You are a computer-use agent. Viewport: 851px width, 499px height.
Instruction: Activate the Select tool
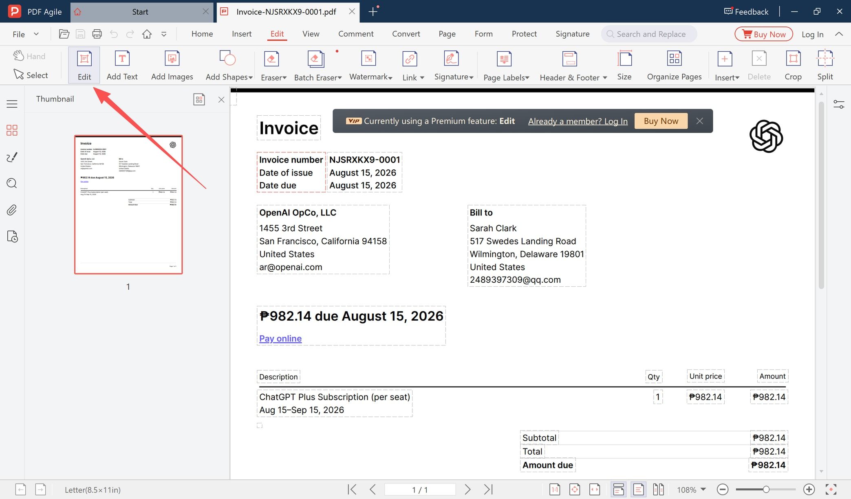[31, 75]
